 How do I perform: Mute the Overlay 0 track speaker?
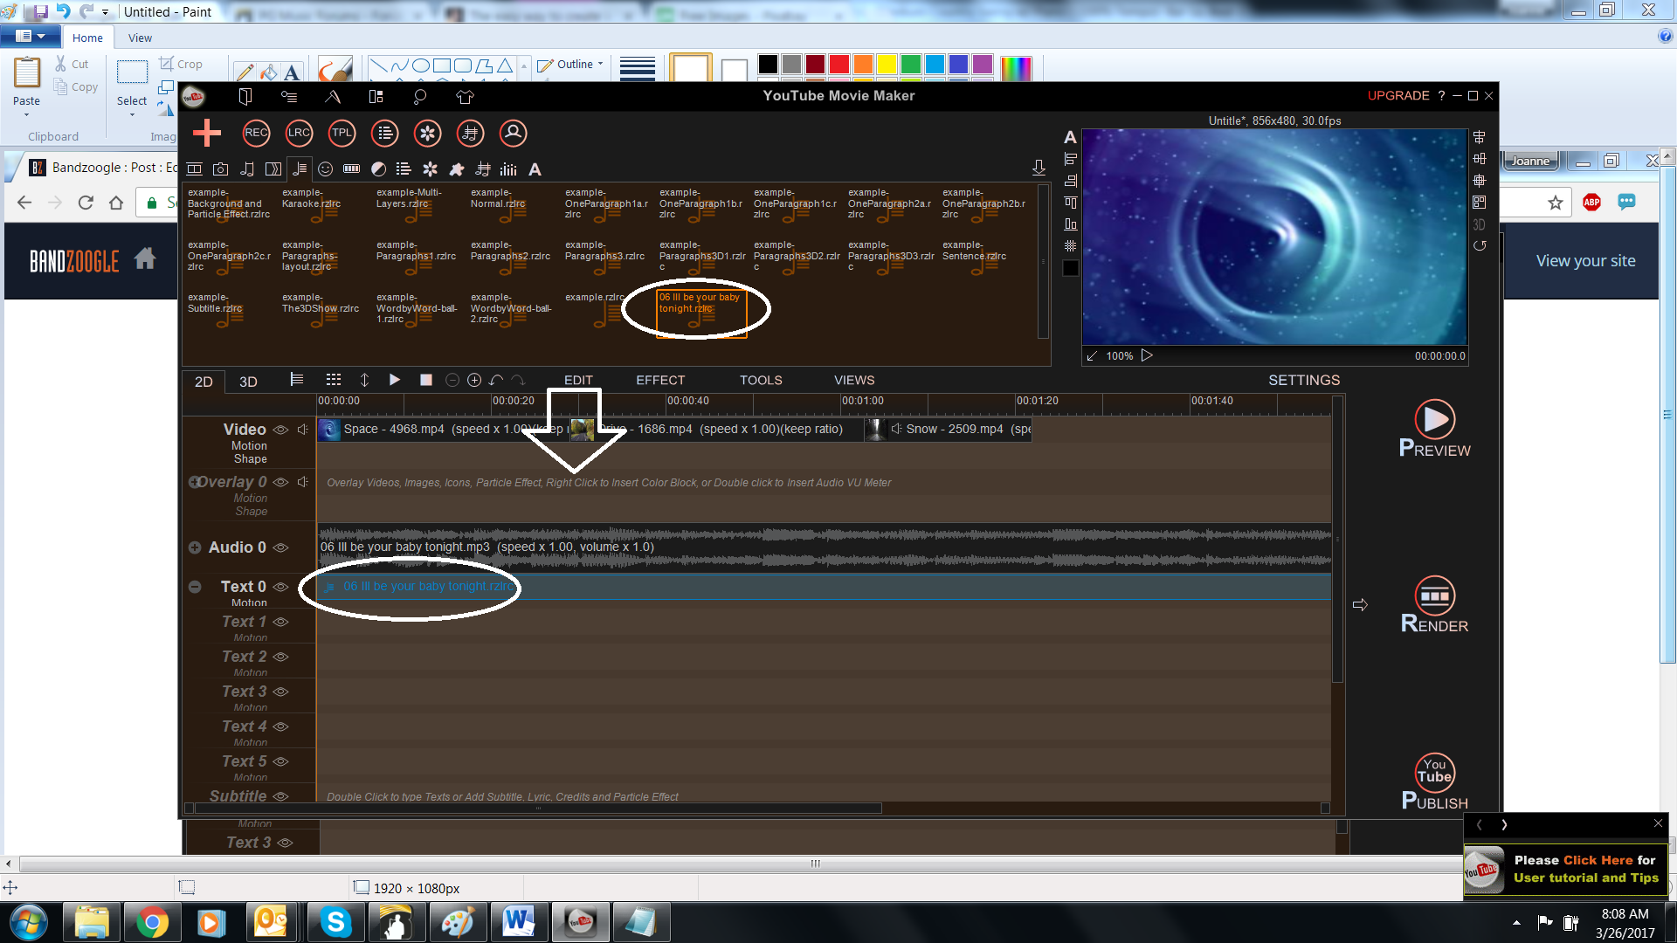coord(303,482)
